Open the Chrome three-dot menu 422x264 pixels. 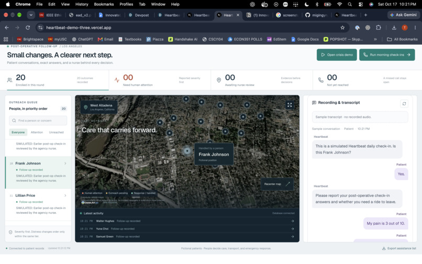415,27
